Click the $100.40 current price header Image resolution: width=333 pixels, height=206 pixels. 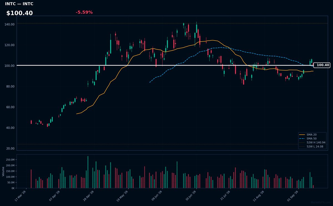point(19,13)
